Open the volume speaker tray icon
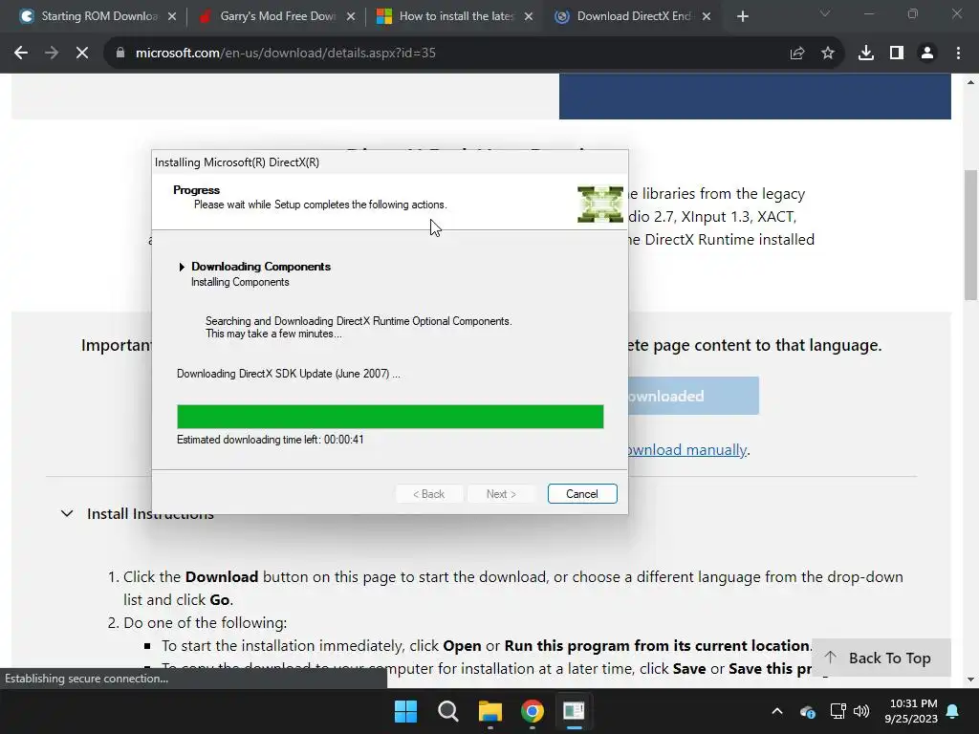The width and height of the screenshot is (979, 734). tap(861, 711)
